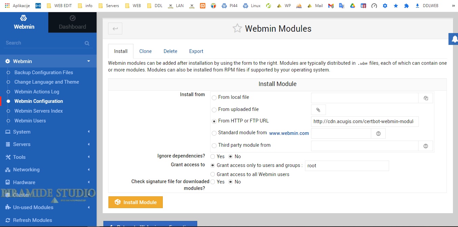Open Webmin Actions Log
The width and height of the screenshot is (458, 227).
tap(37, 92)
